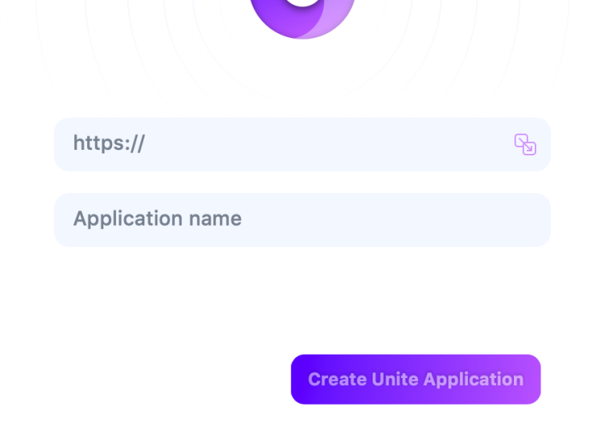The height and width of the screenshot is (432, 605).
Task: Activate the purple squares-with-arrow icon
Action: [x=525, y=144]
